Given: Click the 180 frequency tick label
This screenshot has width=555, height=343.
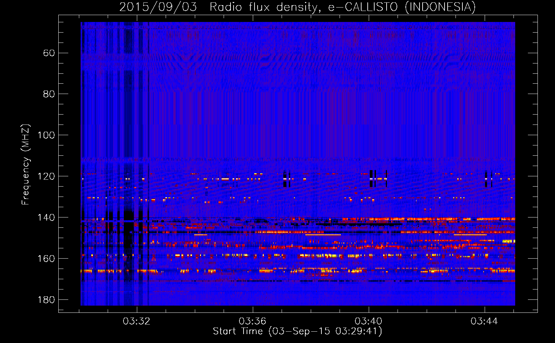Looking at the screenshot, I should (46, 300).
